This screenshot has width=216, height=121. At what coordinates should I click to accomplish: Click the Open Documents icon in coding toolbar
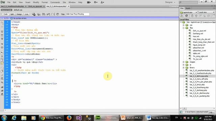coord(2,23)
